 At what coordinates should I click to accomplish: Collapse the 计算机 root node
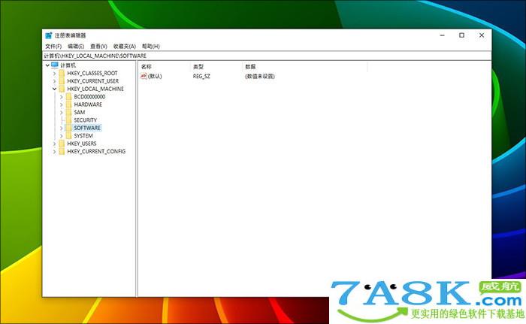(47, 65)
